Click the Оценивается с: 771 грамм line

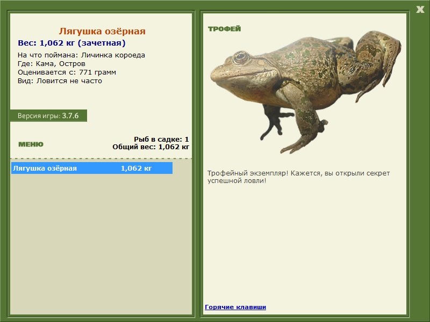click(67, 72)
